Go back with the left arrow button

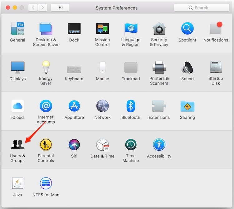click(33, 7)
